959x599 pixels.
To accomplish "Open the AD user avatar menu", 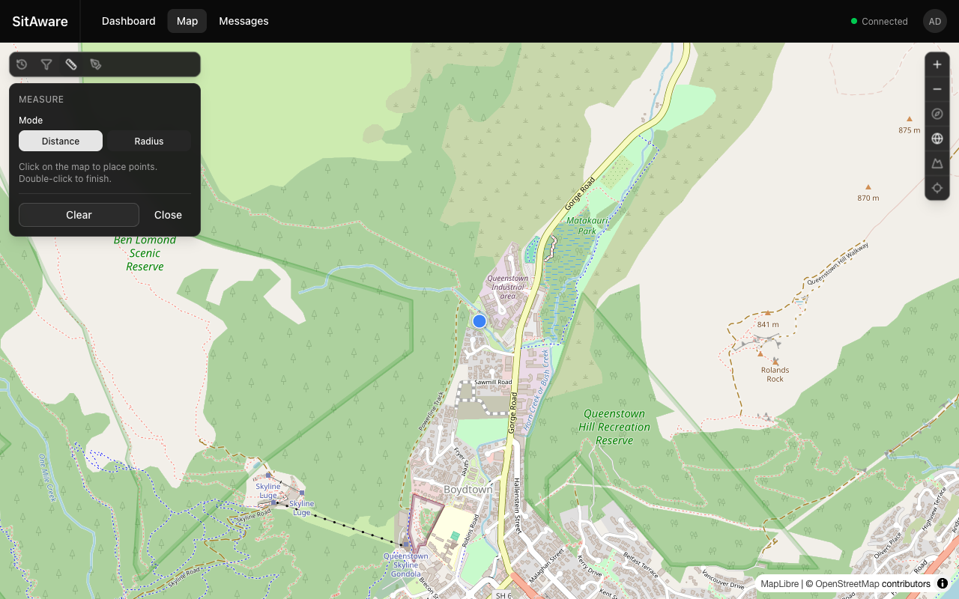I will (935, 21).
